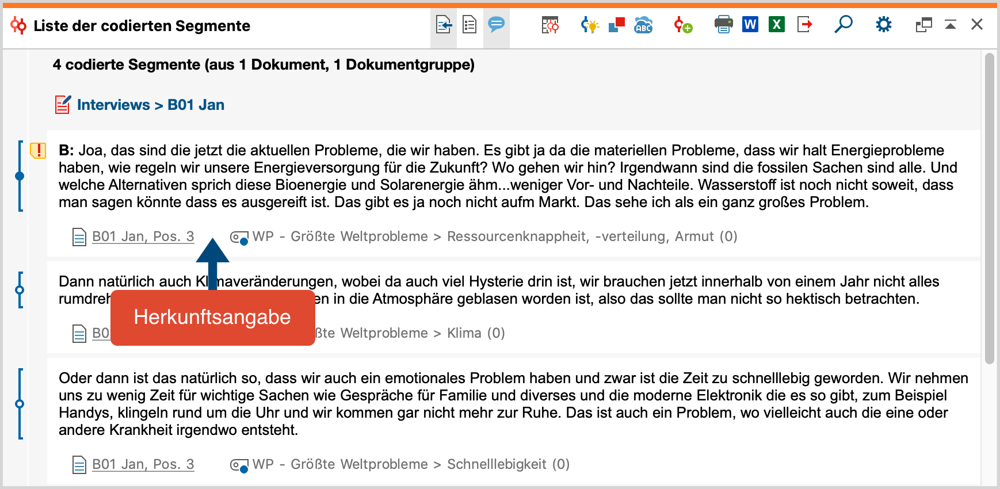Toggle the blue comments speech bubble icon
The height and width of the screenshot is (489, 1000).
pos(496,25)
